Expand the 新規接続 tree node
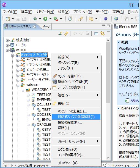The width and height of the screenshot is (140, 168). pyautogui.click(x=7, y=40)
